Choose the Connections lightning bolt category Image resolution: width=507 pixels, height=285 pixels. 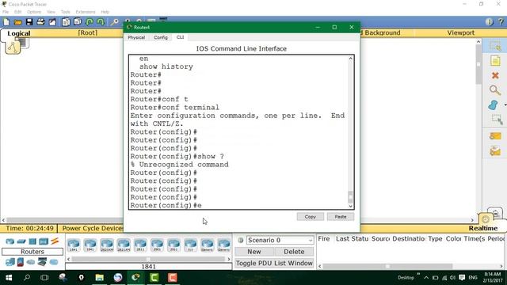tap(55, 241)
